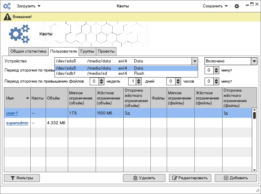This screenshot has width=261, height=194.
Task: Click the resize grip in bottom corner
Action: (257, 190)
